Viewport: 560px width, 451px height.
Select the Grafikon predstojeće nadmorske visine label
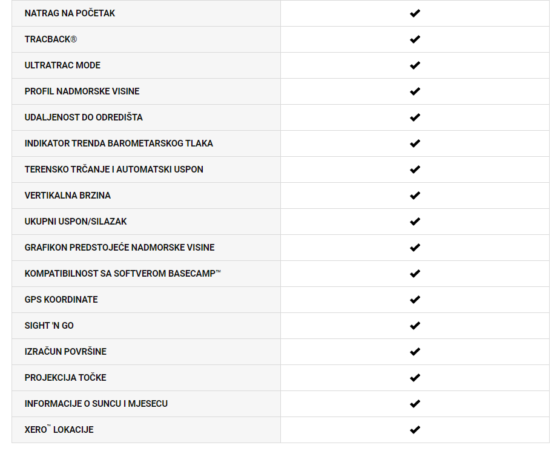pyautogui.click(x=119, y=248)
